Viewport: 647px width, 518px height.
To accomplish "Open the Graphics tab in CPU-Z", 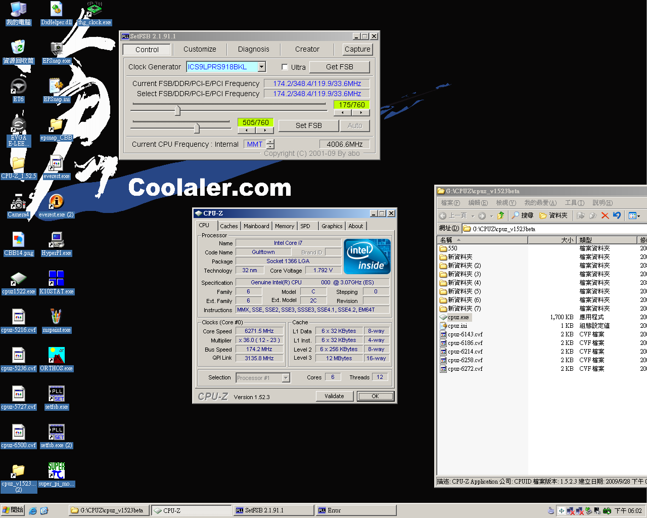I will 332,226.
